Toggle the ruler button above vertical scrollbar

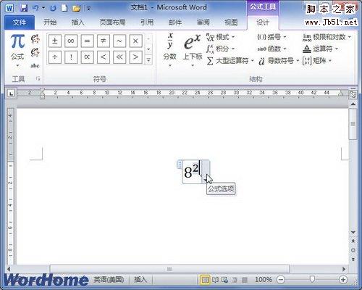(x=353, y=94)
